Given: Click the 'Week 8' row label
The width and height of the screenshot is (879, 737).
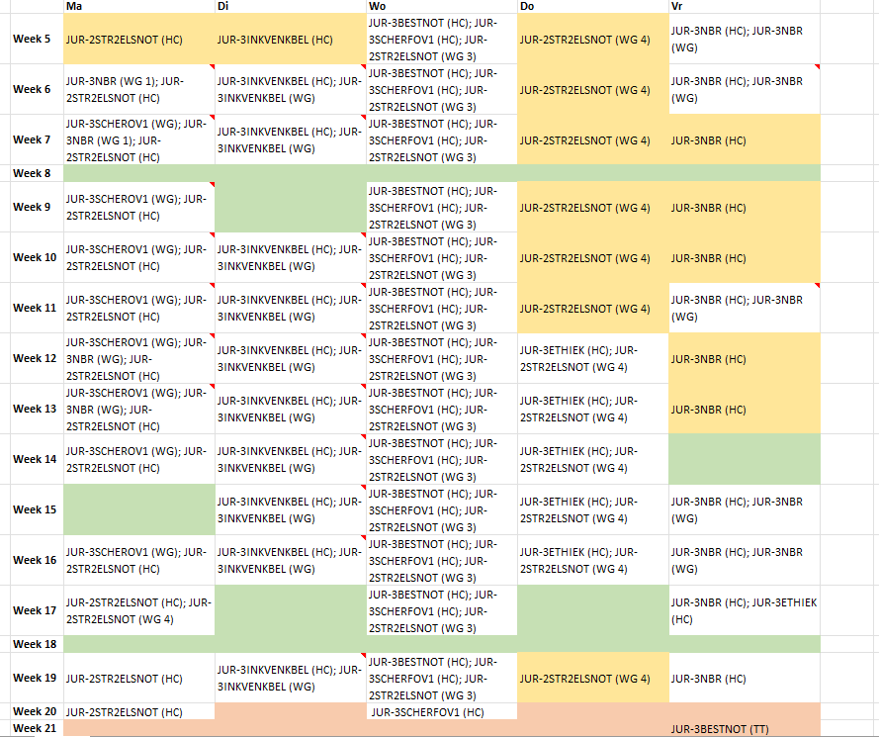Looking at the screenshot, I should (x=32, y=173).
